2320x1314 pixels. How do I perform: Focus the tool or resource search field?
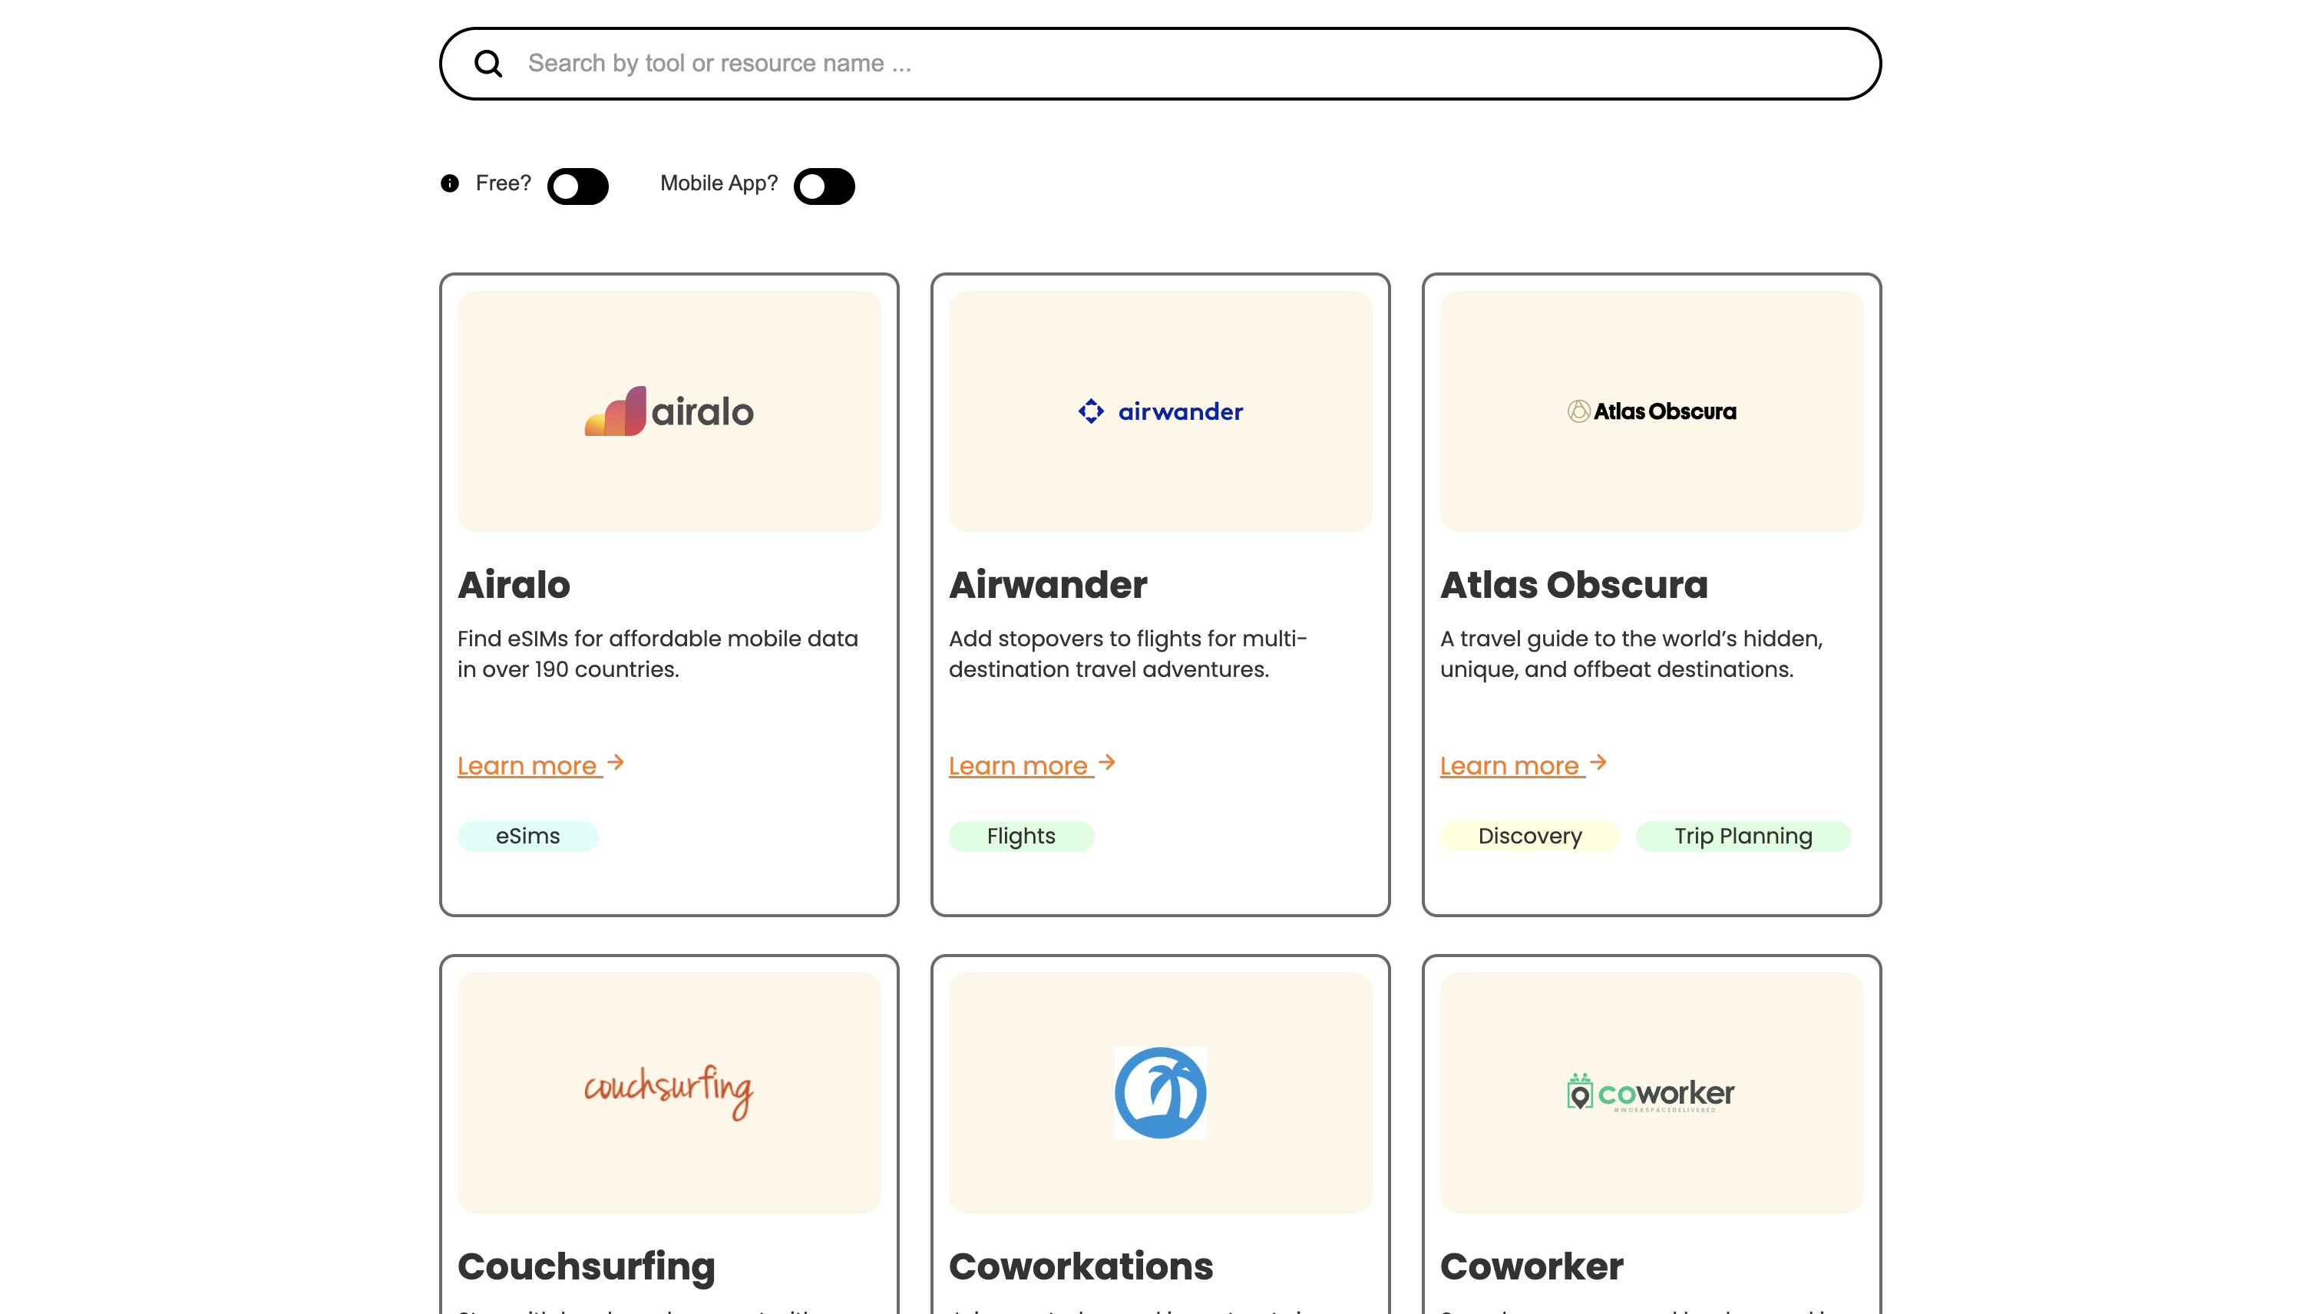(x=1160, y=63)
